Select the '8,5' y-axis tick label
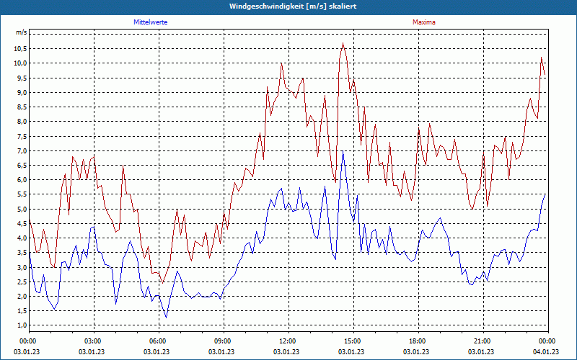577x360 pixels. click(x=22, y=107)
